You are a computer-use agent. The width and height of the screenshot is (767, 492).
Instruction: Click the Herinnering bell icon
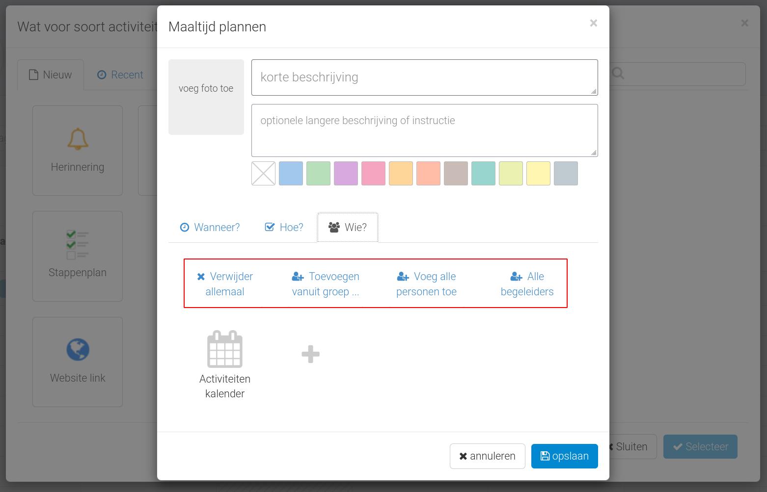(x=78, y=139)
